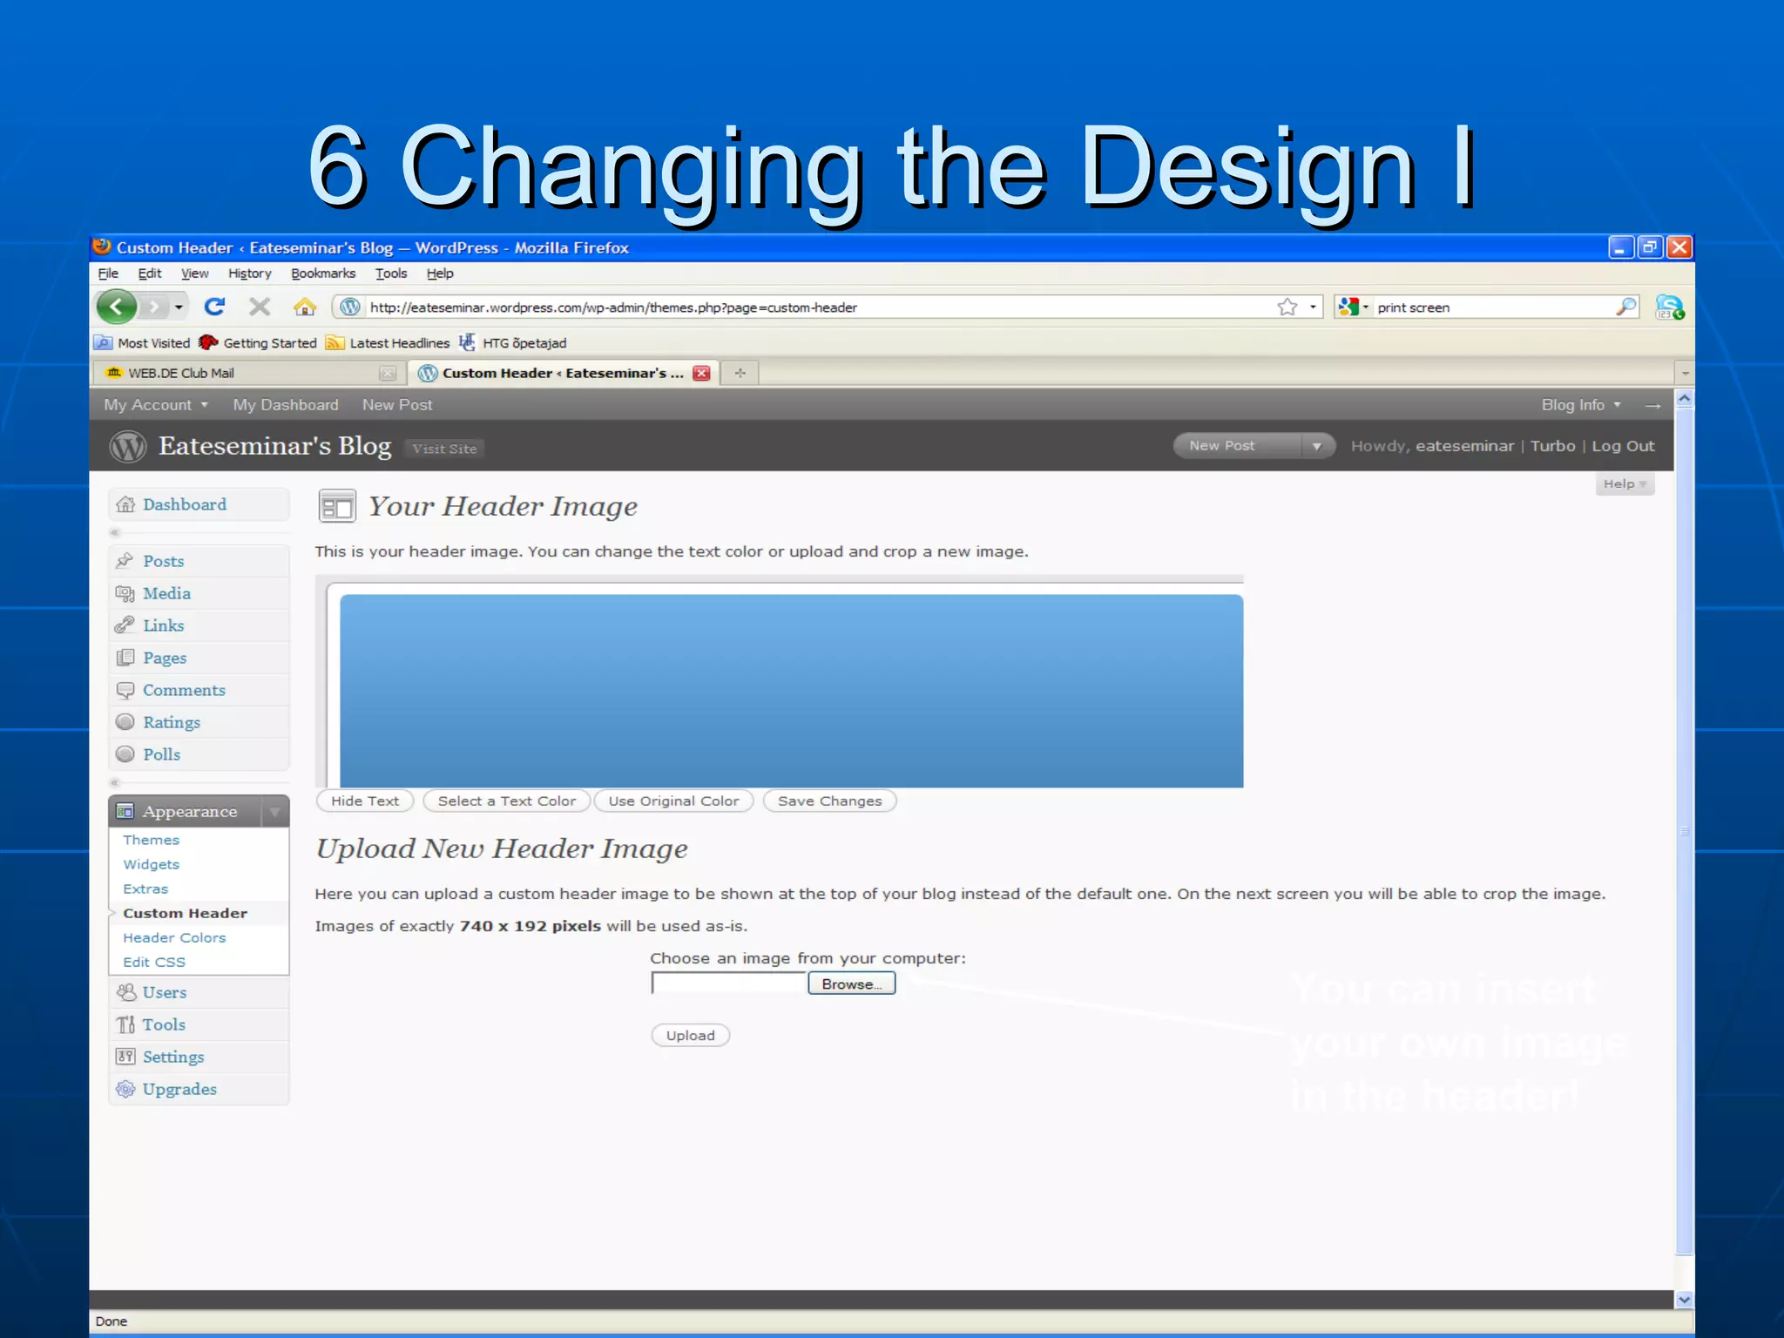Viewport: 1784px width, 1338px height.
Task: Click Select a Text Color button
Action: [x=507, y=801]
